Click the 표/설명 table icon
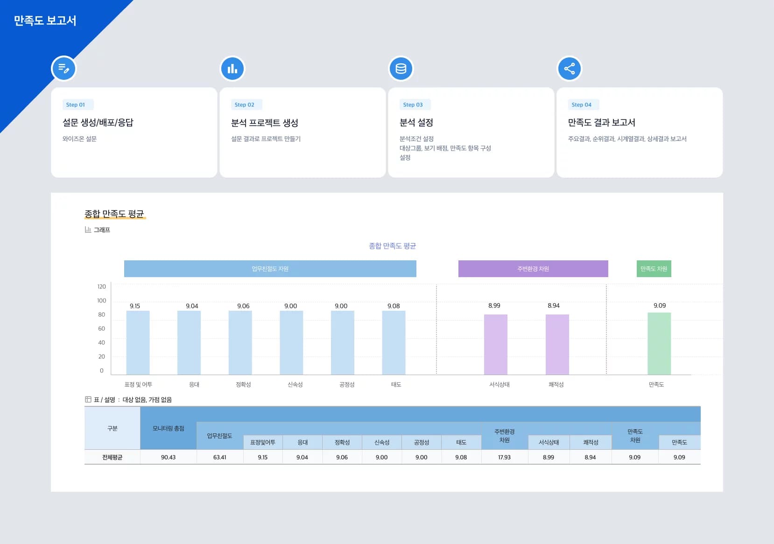The image size is (774, 544). [87, 399]
